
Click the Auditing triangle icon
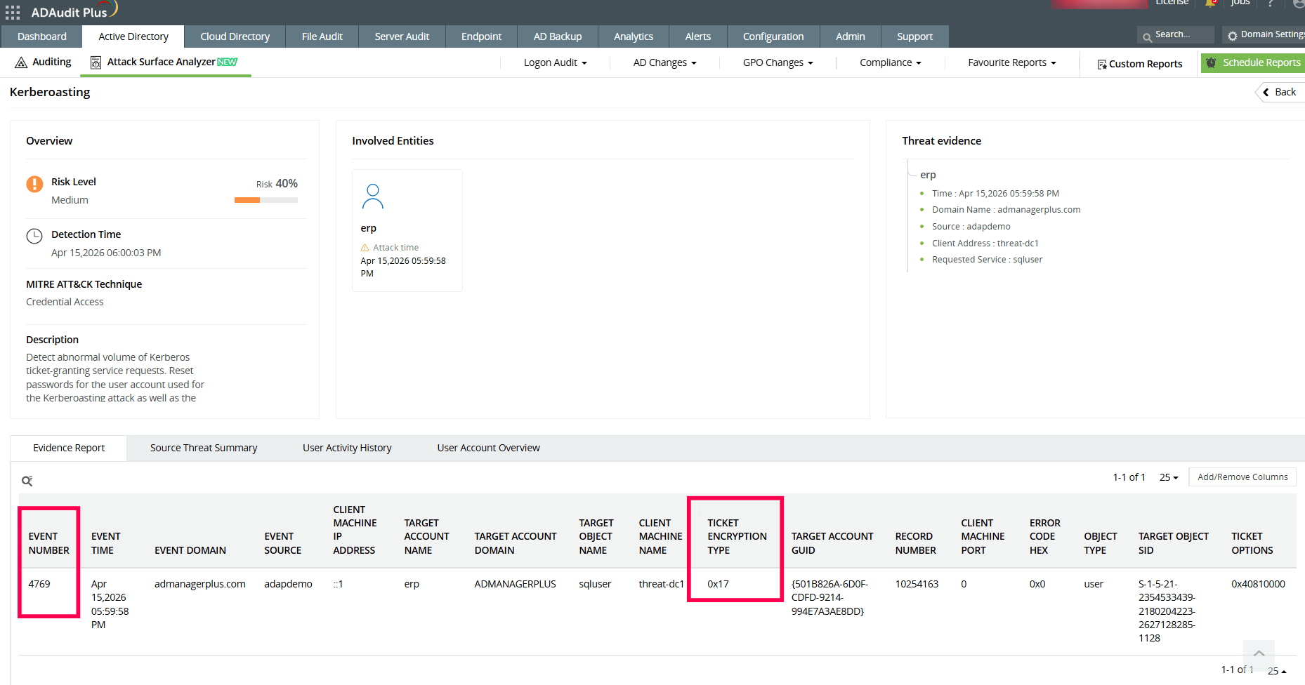21,62
